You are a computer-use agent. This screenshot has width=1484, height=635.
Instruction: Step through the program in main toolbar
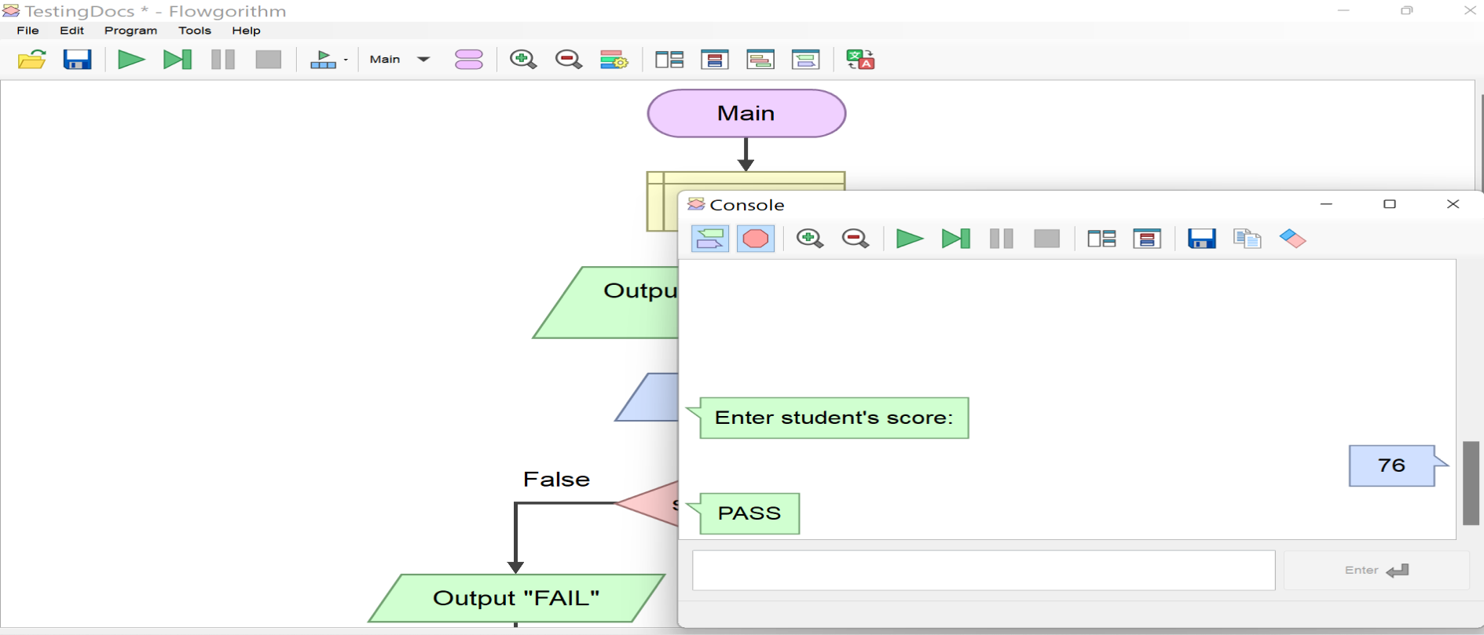tap(177, 60)
